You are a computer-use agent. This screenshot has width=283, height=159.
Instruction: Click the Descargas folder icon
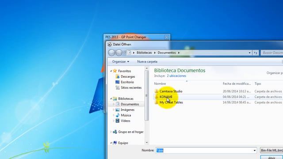click(118, 76)
